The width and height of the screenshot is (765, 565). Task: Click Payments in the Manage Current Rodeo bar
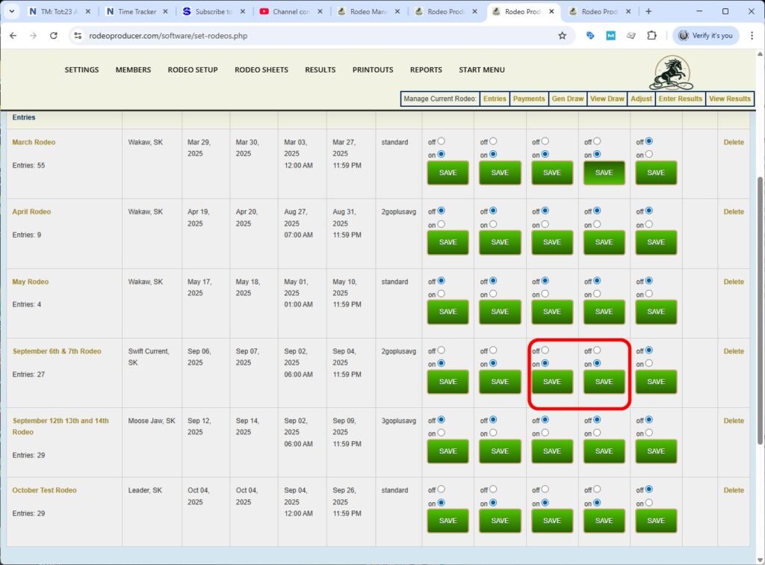(529, 98)
